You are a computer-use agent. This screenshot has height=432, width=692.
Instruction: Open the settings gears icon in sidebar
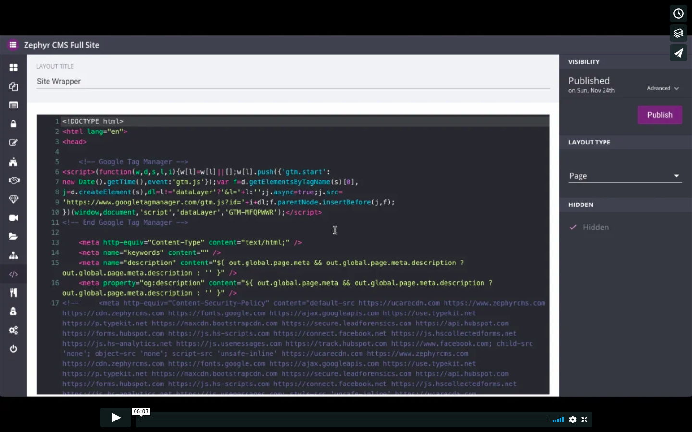point(13,330)
